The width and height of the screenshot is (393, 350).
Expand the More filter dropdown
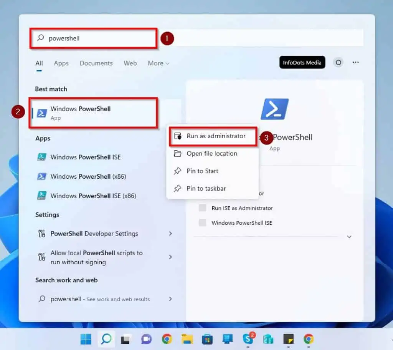(x=159, y=63)
